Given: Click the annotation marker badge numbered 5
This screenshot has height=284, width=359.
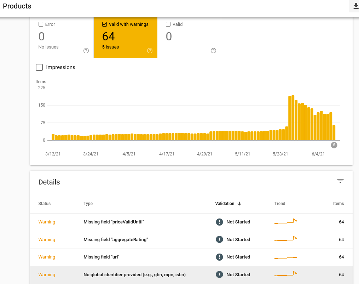Looking at the screenshot, I should pyautogui.click(x=334, y=145).
